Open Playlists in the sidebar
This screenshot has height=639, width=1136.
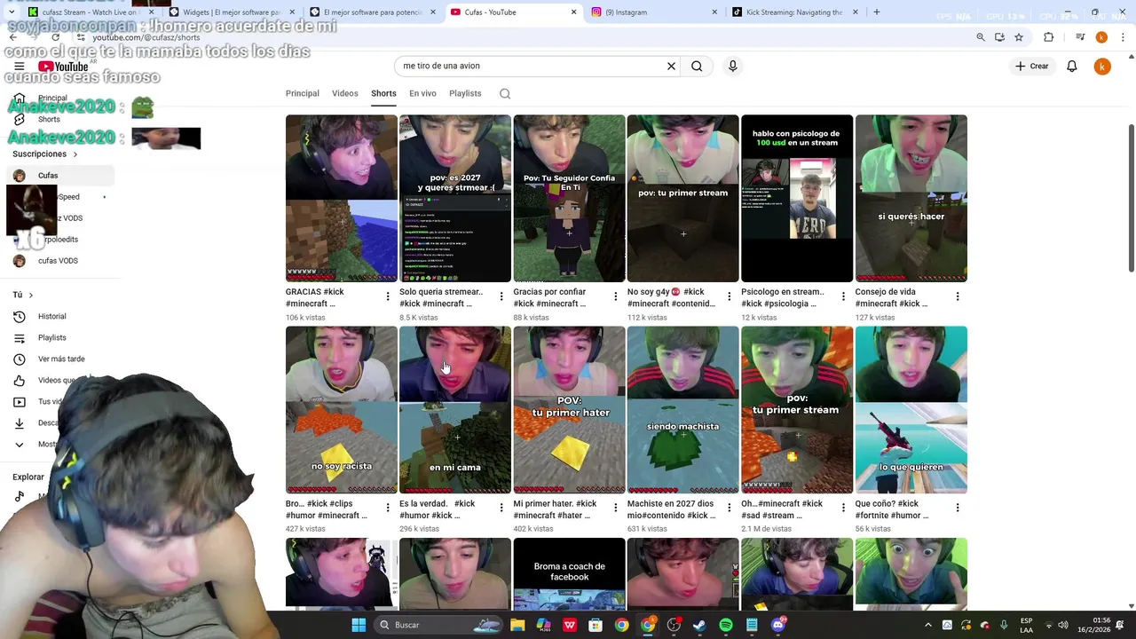pos(51,337)
